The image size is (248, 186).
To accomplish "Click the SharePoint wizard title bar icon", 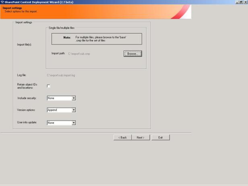I will [x=2, y=2].
